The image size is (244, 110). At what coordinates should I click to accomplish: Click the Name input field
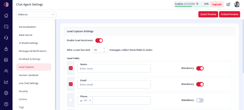coord(114,68)
